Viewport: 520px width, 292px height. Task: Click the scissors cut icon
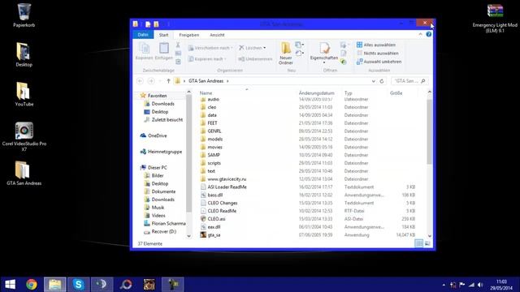(x=178, y=45)
